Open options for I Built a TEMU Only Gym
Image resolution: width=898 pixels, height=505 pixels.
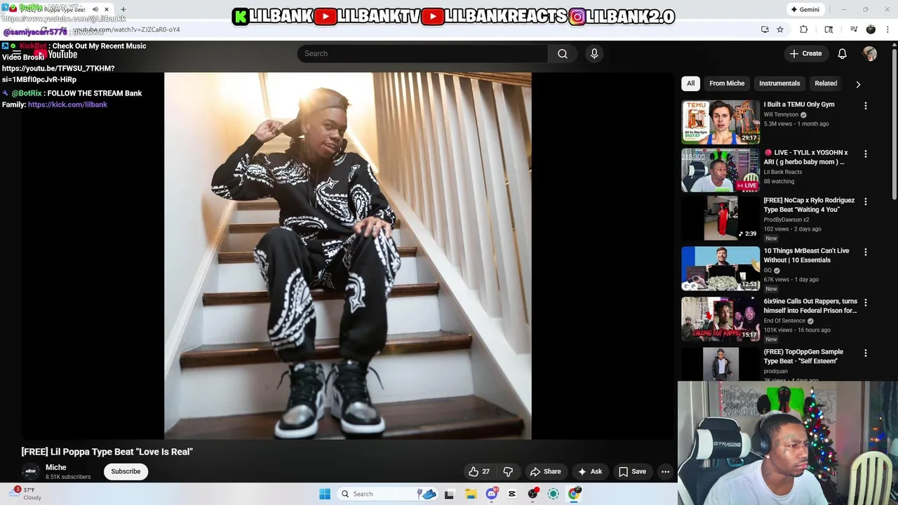coord(865,105)
